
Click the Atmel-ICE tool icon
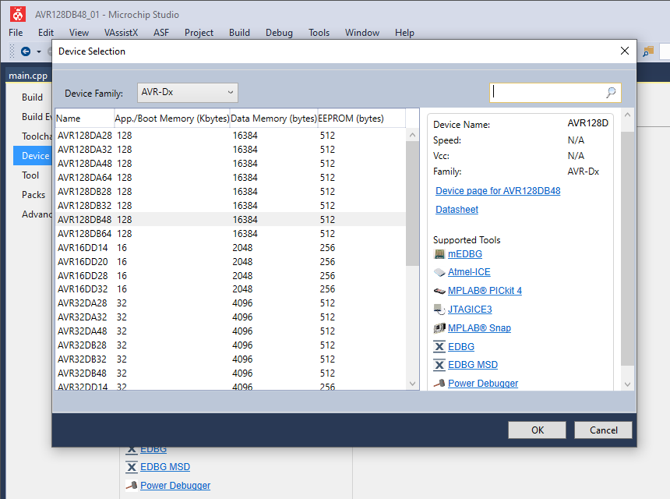tap(439, 272)
